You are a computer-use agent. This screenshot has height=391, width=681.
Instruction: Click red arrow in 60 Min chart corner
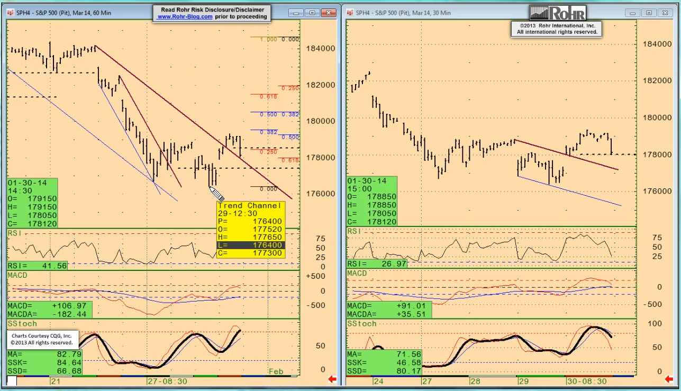(332, 379)
